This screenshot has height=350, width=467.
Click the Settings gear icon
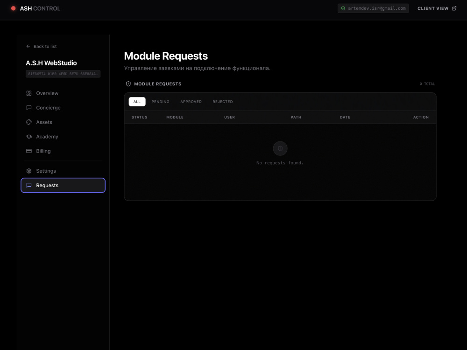pyautogui.click(x=29, y=171)
